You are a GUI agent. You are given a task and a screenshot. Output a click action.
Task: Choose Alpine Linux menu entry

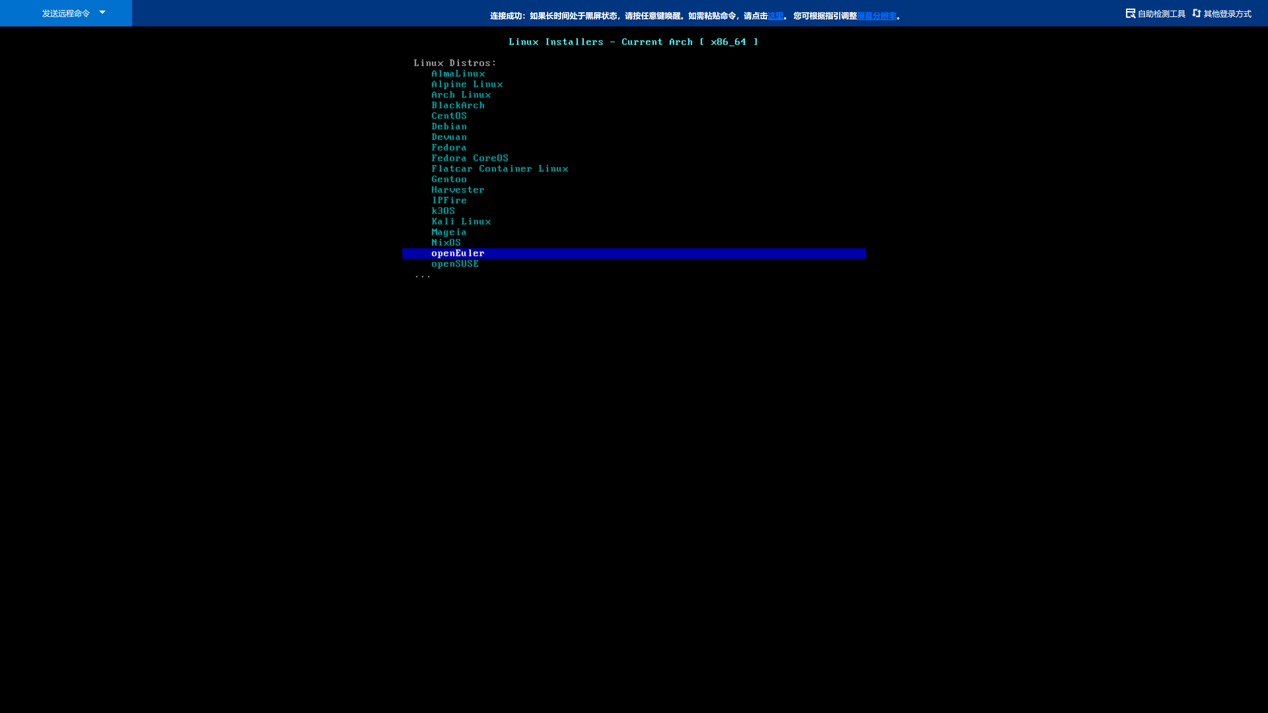pos(467,84)
